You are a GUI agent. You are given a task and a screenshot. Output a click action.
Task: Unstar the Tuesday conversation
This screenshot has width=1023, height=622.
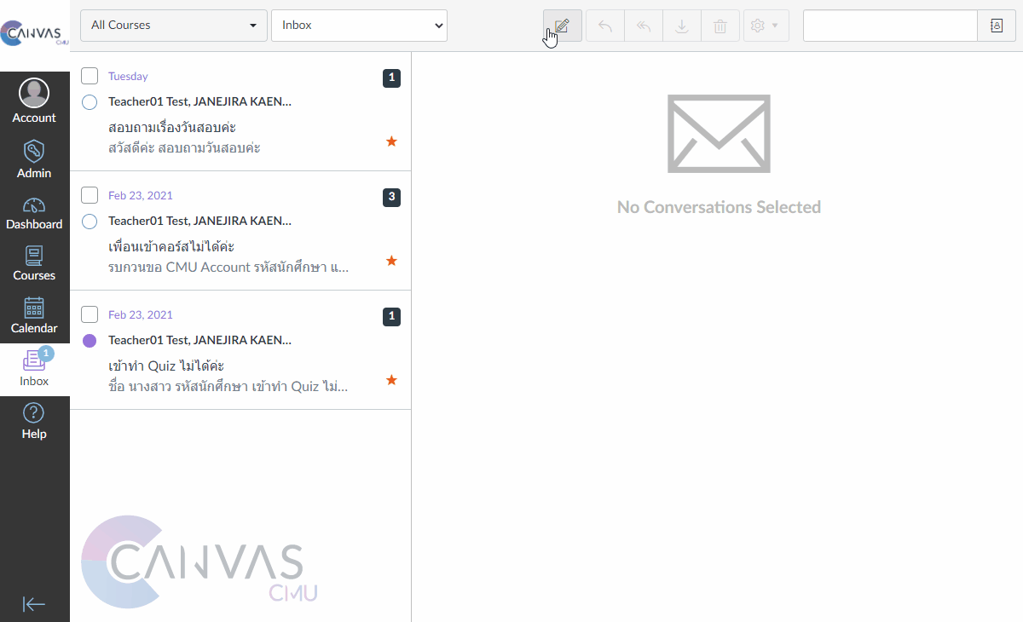[x=391, y=141]
